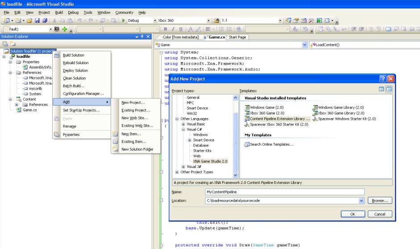Open the Toolbox hammer and wrench icon
Image resolution: width=420 pixels, height=249 pixels.
pos(311,20)
